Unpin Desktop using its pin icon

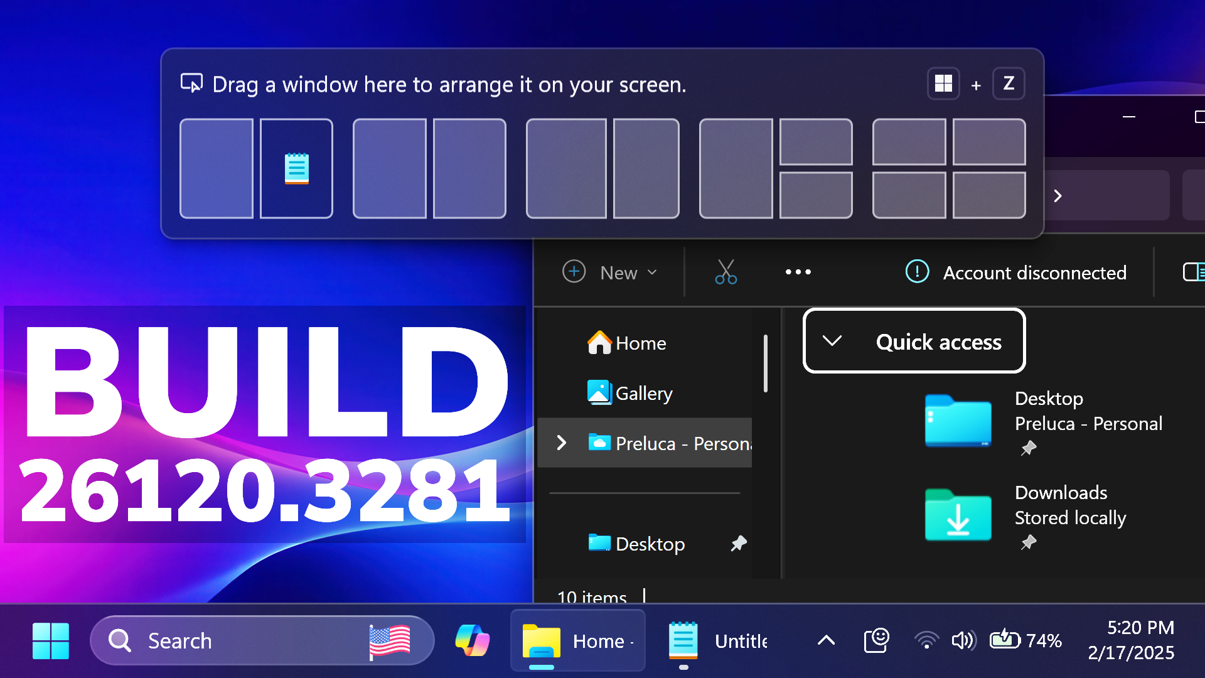738,544
